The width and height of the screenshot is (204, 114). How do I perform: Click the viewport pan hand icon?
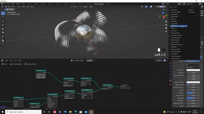click(166, 25)
